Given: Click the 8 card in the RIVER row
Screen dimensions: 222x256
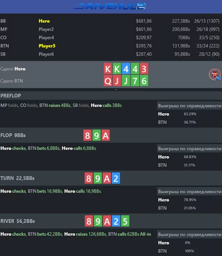Looking at the screenshot, I should click(x=89, y=221).
